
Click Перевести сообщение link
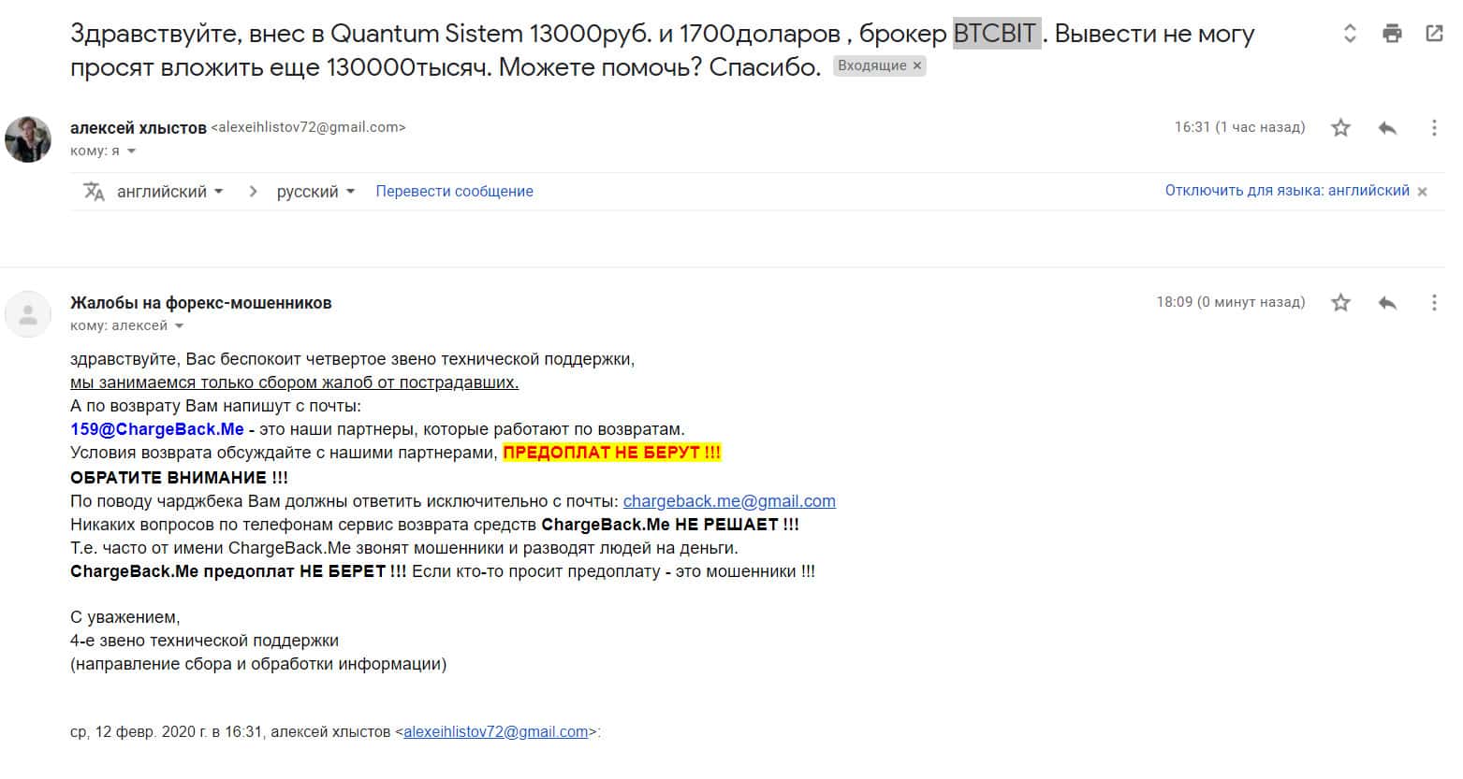(454, 192)
